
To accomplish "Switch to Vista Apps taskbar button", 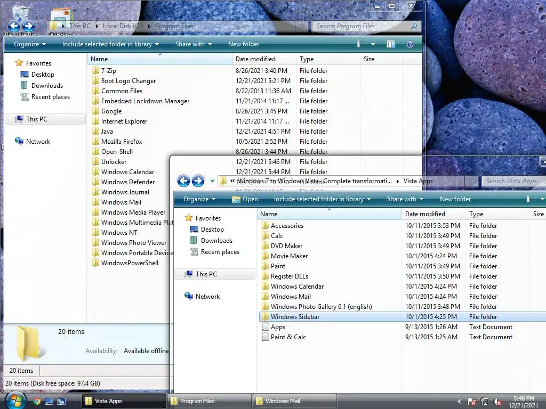I will click(x=124, y=401).
